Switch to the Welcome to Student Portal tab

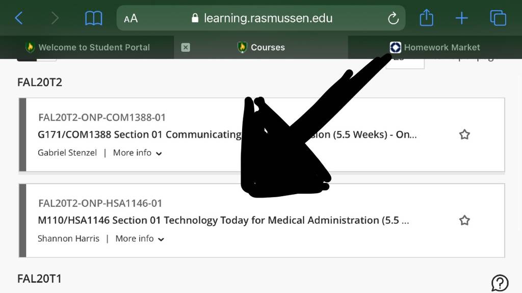pyautogui.click(x=87, y=47)
